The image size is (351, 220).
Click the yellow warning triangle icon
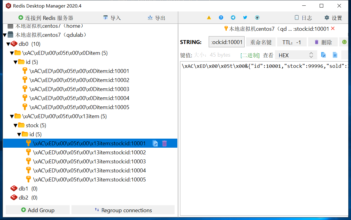click(209, 18)
